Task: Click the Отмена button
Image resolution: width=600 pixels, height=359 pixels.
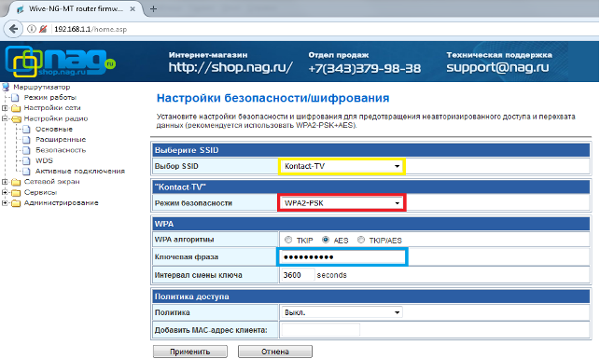Action: click(x=275, y=352)
